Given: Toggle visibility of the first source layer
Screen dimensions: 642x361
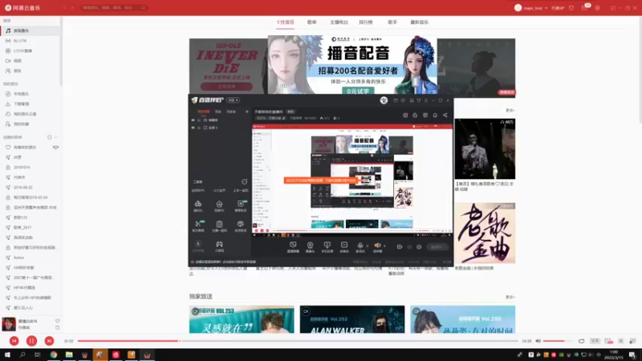Looking at the screenshot, I should click(x=193, y=120).
